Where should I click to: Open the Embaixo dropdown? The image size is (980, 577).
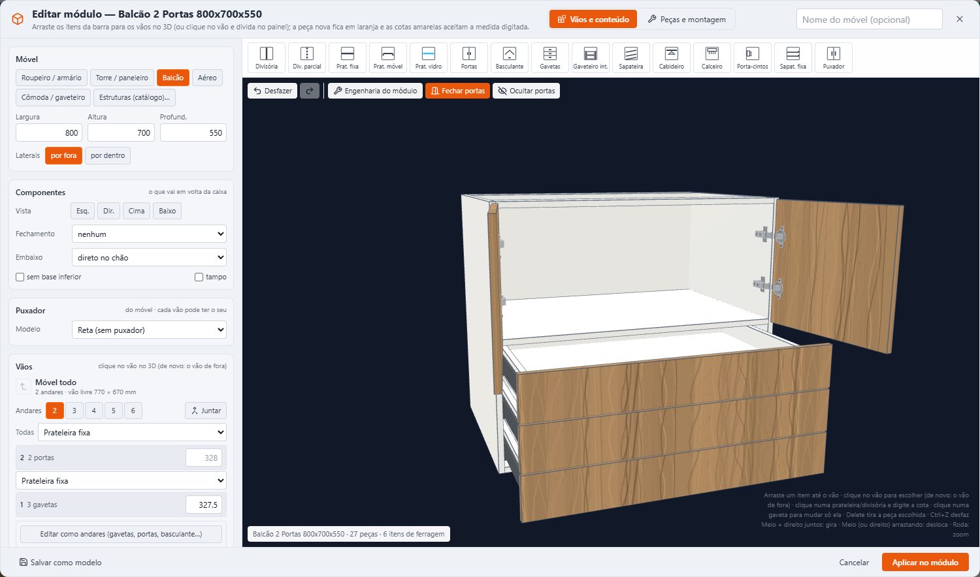point(149,257)
